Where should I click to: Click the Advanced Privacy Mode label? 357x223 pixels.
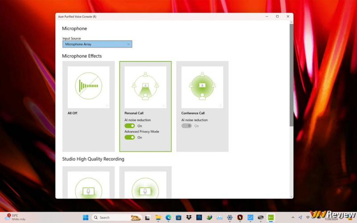click(142, 132)
